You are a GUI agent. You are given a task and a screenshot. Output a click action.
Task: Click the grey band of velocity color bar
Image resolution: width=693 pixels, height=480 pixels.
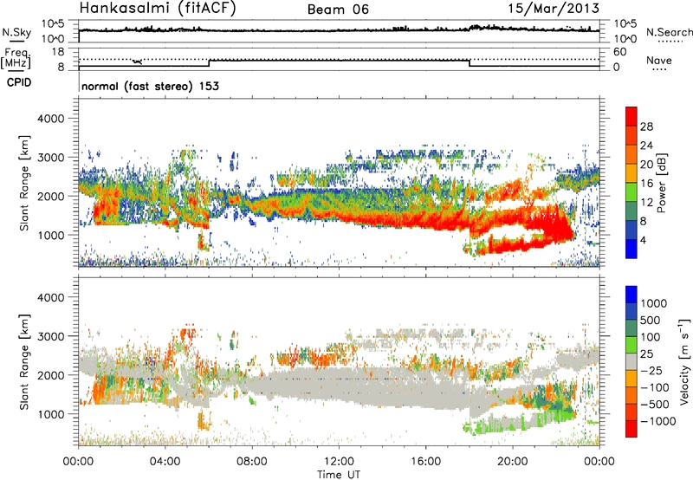click(x=631, y=362)
